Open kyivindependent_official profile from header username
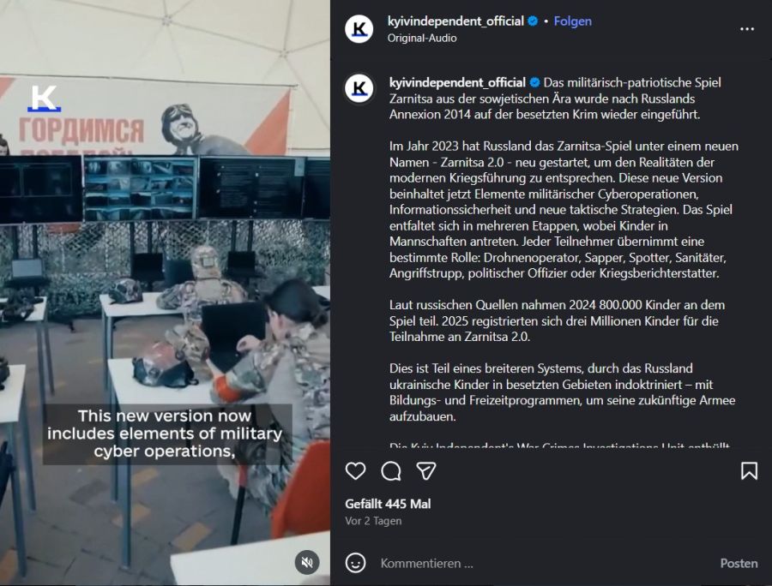This screenshot has width=772, height=586. coord(455,21)
